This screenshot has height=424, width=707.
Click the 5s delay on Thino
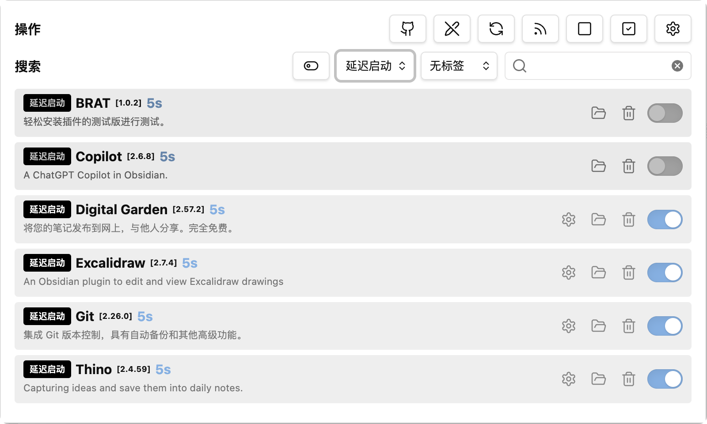click(163, 370)
